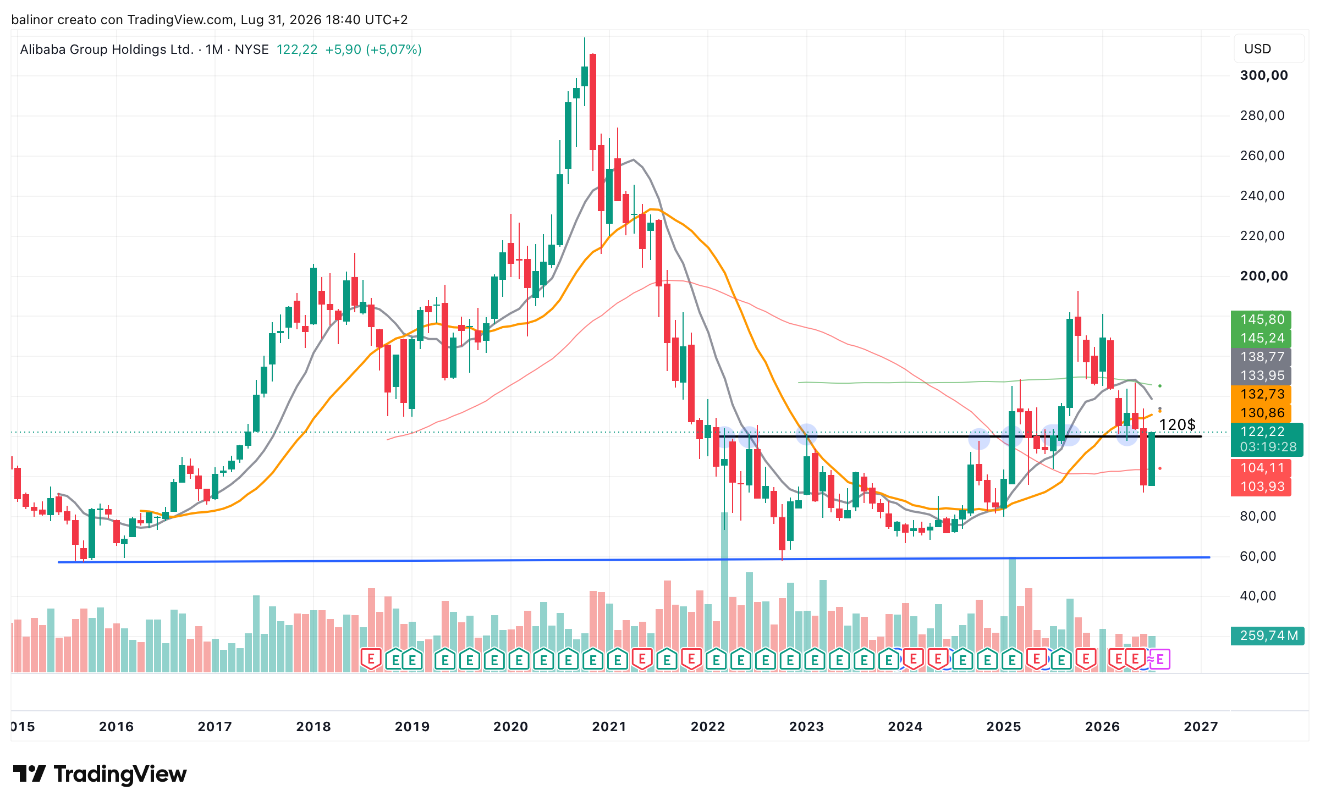
Task: Click the magenta upcoming earnings E marker
Action: click(x=1160, y=659)
